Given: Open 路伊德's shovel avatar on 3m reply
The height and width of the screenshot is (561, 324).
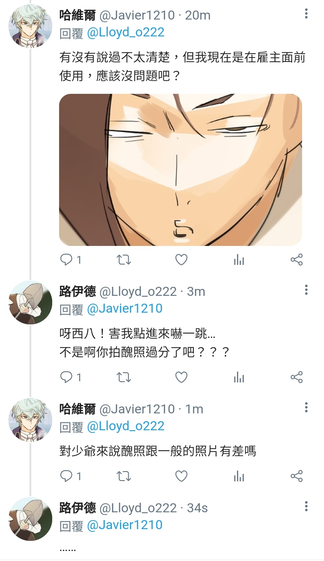Looking at the screenshot, I should [30, 302].
